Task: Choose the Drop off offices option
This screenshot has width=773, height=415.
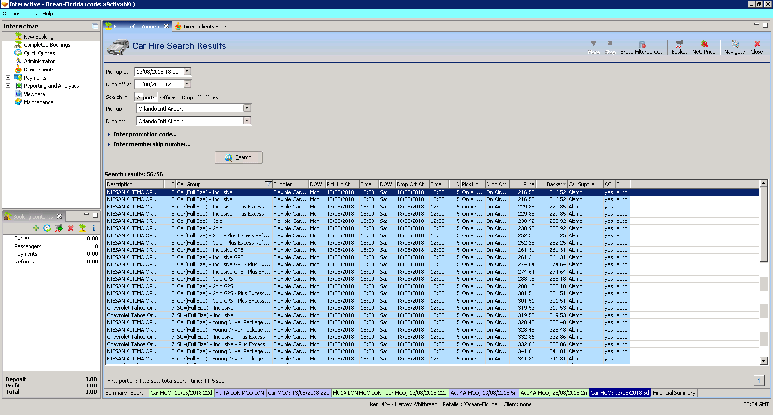Action: (200, 97)
